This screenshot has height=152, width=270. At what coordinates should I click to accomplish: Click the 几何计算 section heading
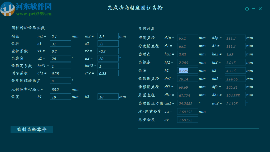pyautogui.click(x=147, y=28)
